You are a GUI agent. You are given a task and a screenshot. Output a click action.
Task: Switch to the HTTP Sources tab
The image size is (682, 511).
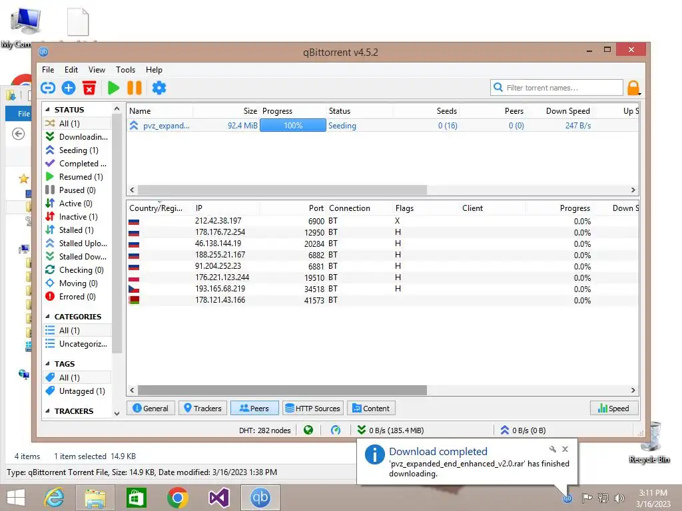313,408
